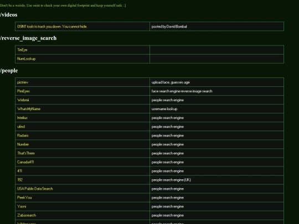Click 'face search engine reverse image search' text

(x=182, y=91)
